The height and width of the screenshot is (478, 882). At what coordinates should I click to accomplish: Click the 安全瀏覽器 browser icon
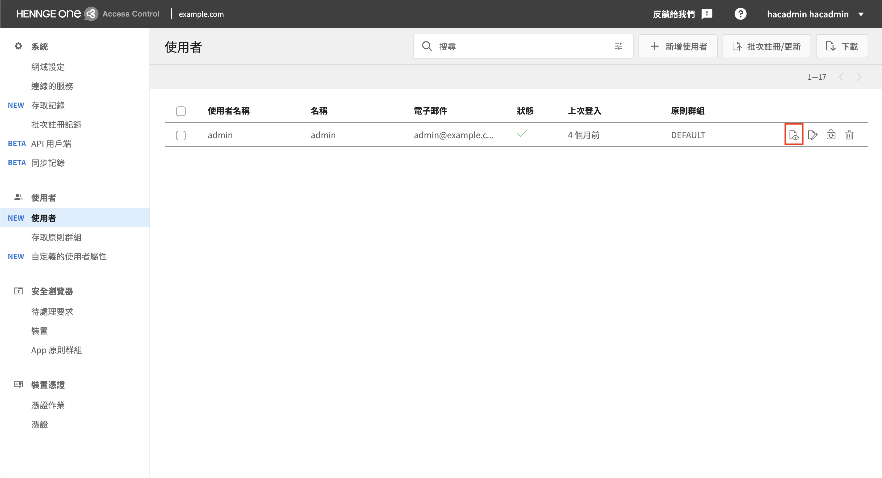pyautogui.click(x=18, y=291)
